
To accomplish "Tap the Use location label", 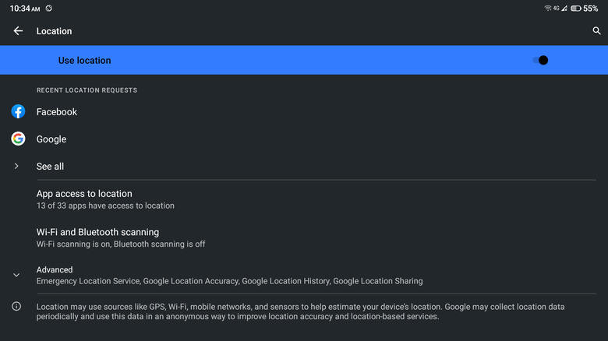I will coord(84,61).
